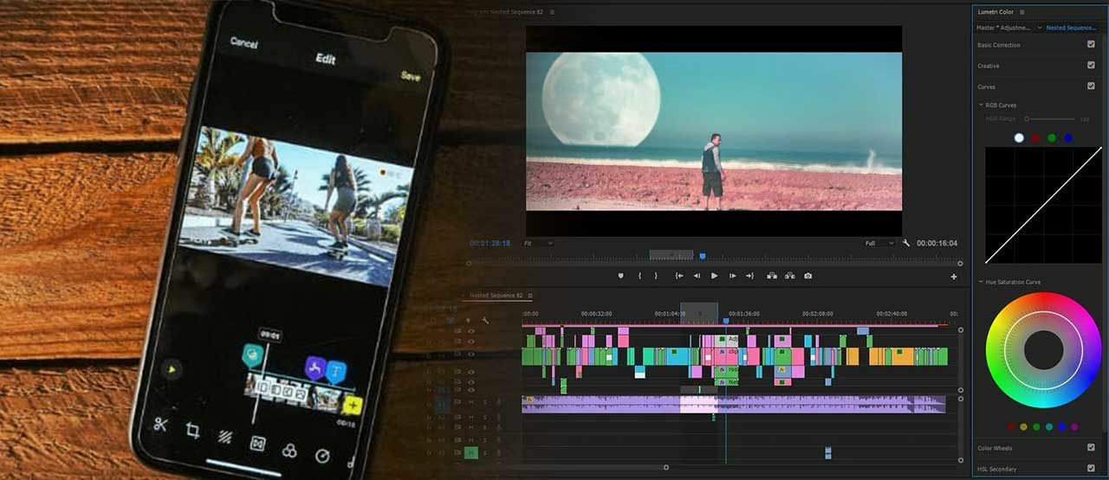Open the Full playback resolution dropdown
The height and width of the screenshot is (480, 1109).
click(x=879, y=243)
